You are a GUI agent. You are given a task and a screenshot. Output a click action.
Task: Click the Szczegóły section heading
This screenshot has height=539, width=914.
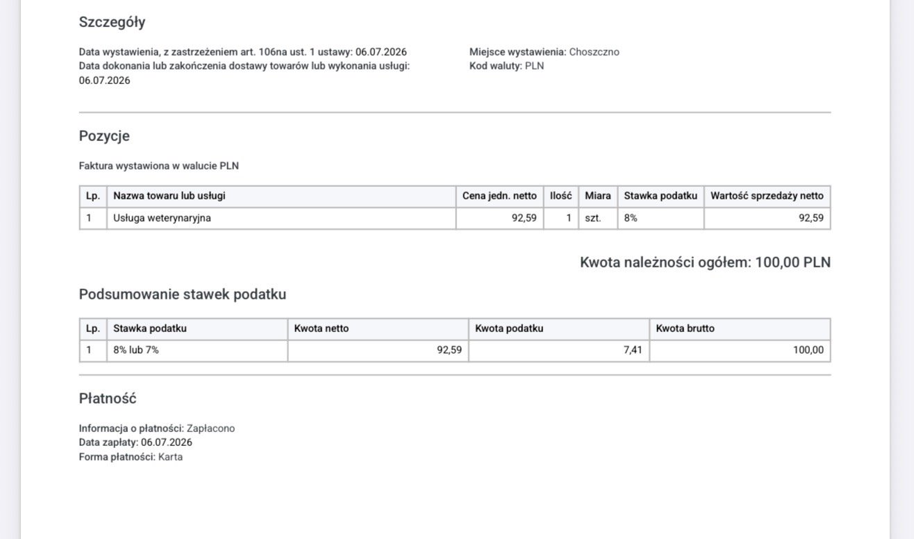[112, 22]
